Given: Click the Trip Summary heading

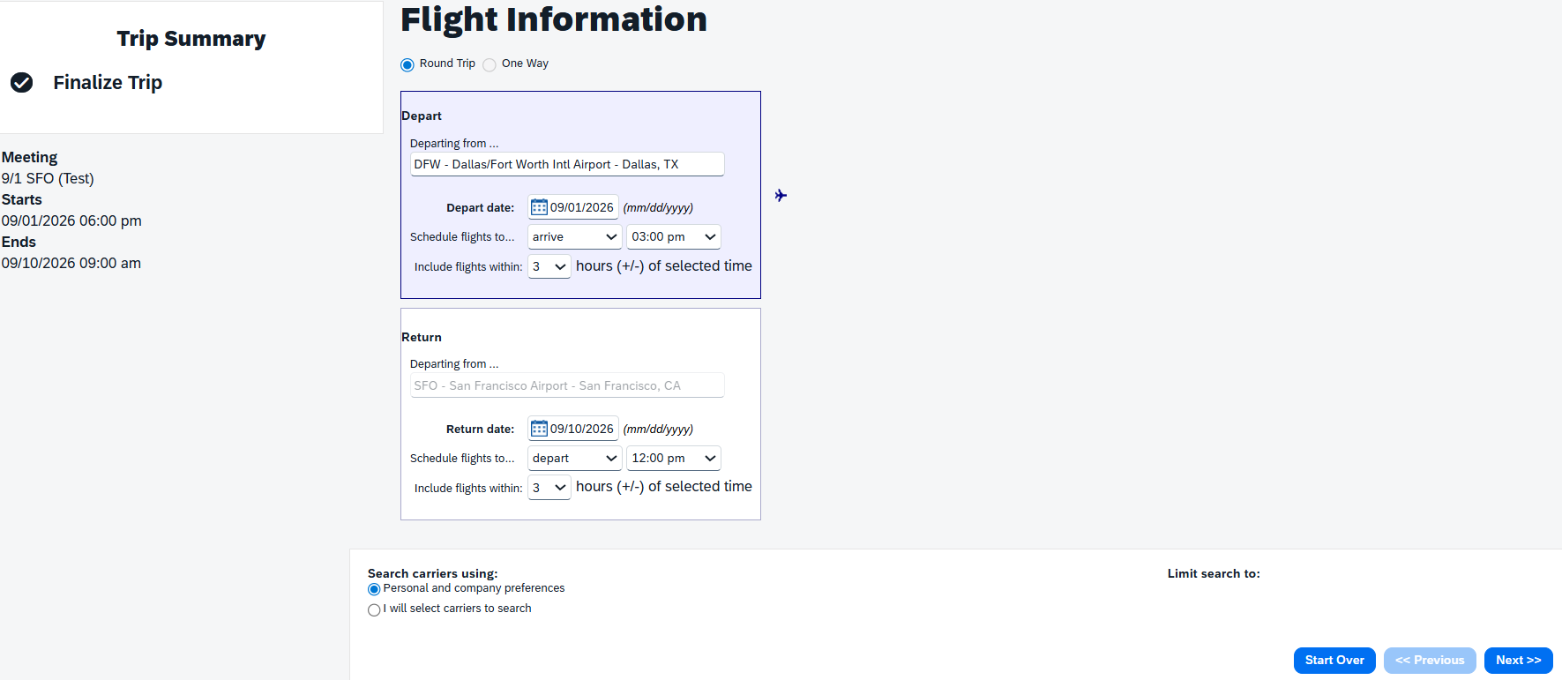Looking at the screenshot, I should pyautogui.click(x=191, y=39).
